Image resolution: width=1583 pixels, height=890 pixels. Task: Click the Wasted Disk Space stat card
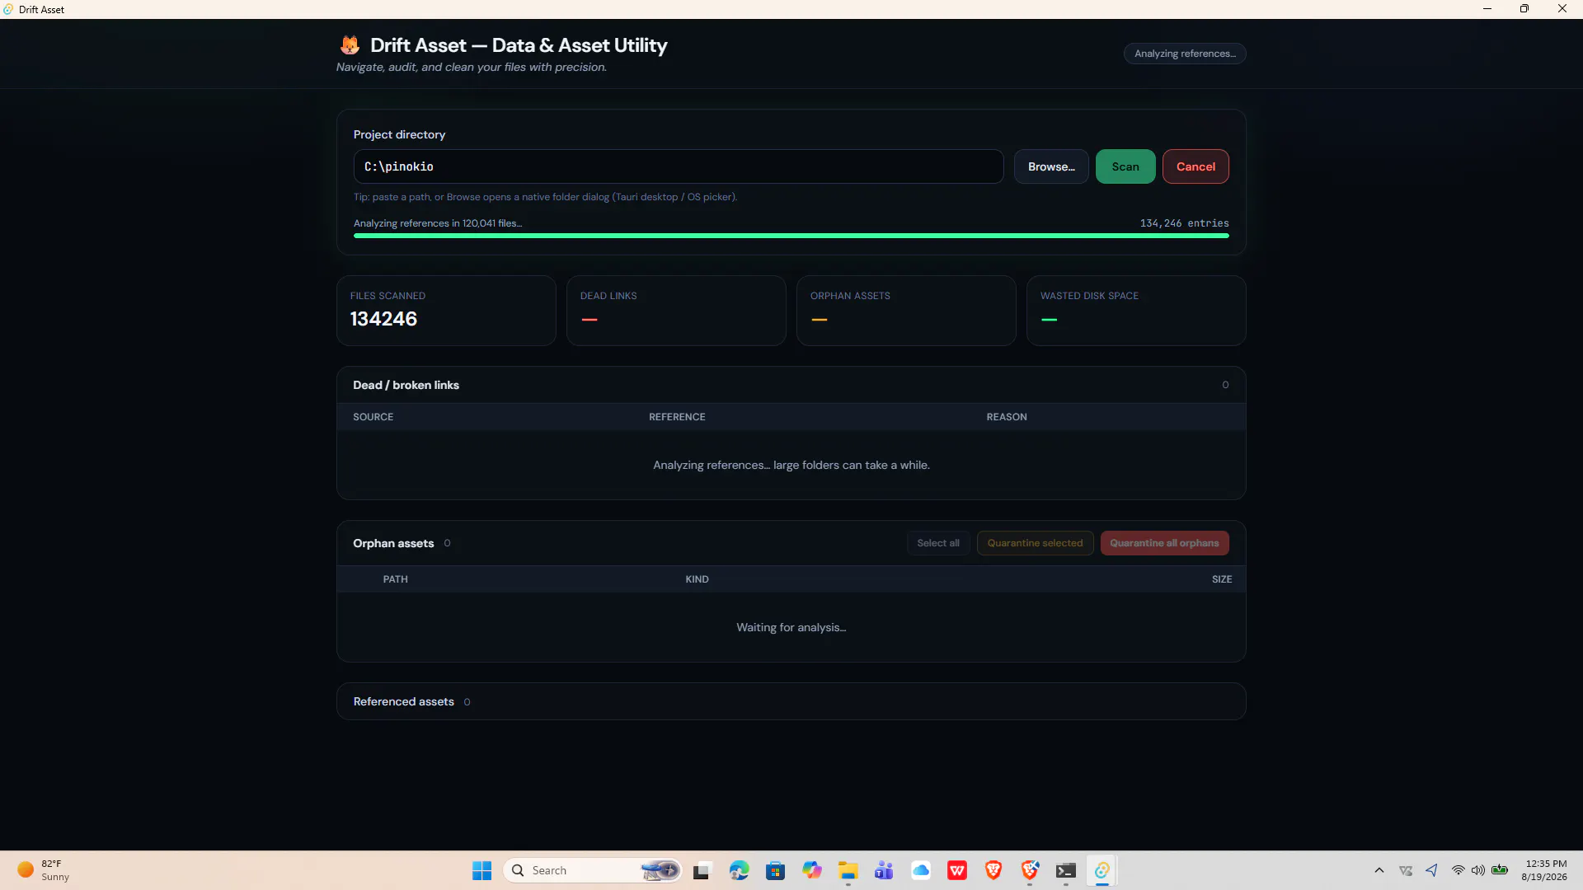[1136, 311]
